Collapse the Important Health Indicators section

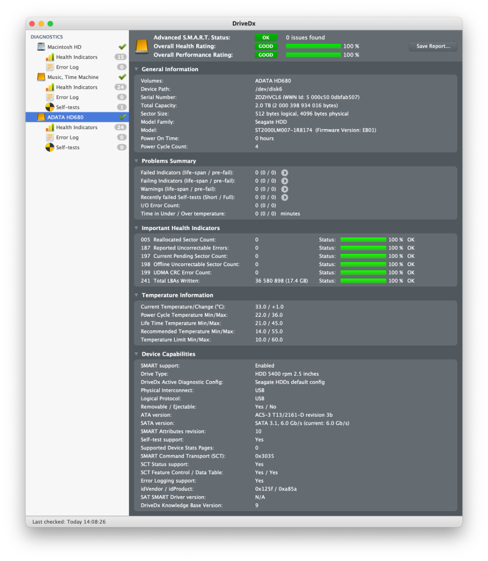tap(137, 228)
